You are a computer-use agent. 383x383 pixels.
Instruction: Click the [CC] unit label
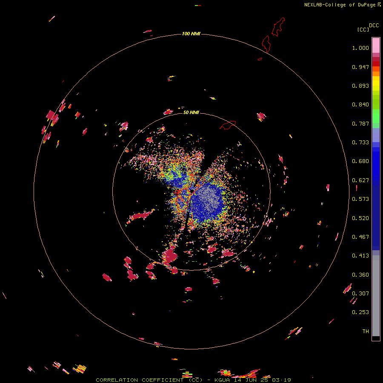[363, 29]
